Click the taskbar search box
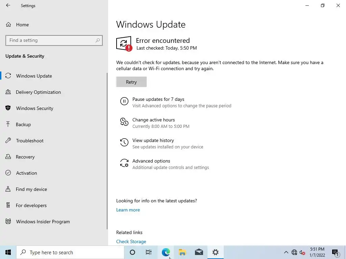 click(70, 252)
